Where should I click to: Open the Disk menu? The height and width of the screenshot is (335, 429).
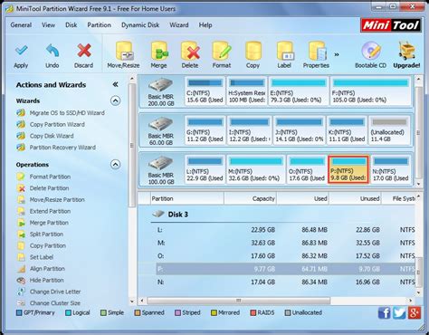(71, 25)
